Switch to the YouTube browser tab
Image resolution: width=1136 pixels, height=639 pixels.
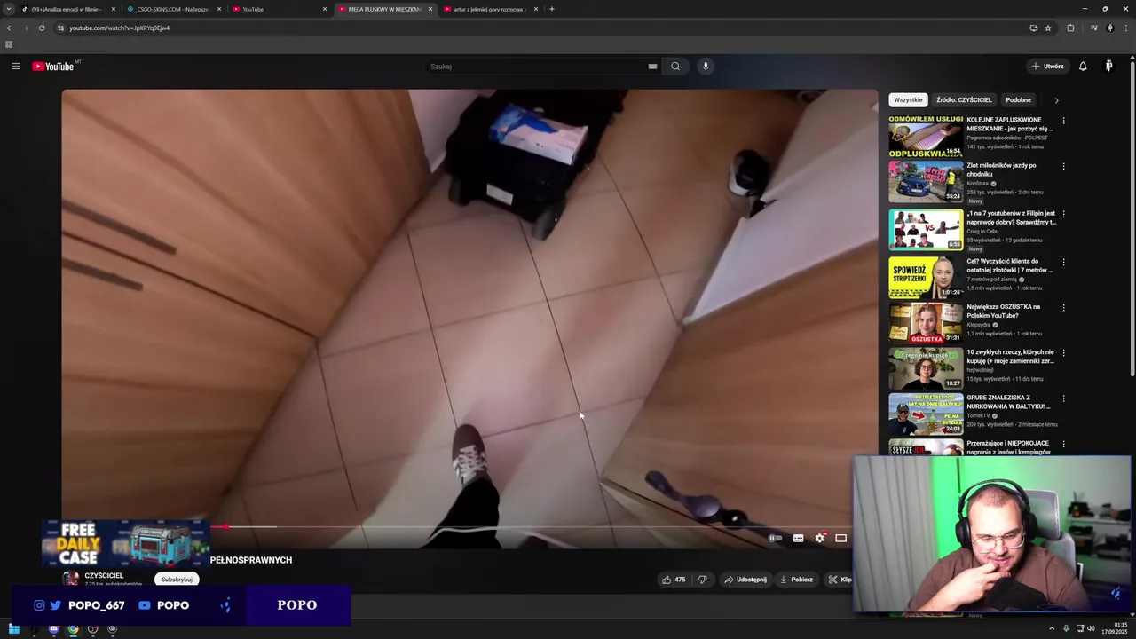pos(278,9)
